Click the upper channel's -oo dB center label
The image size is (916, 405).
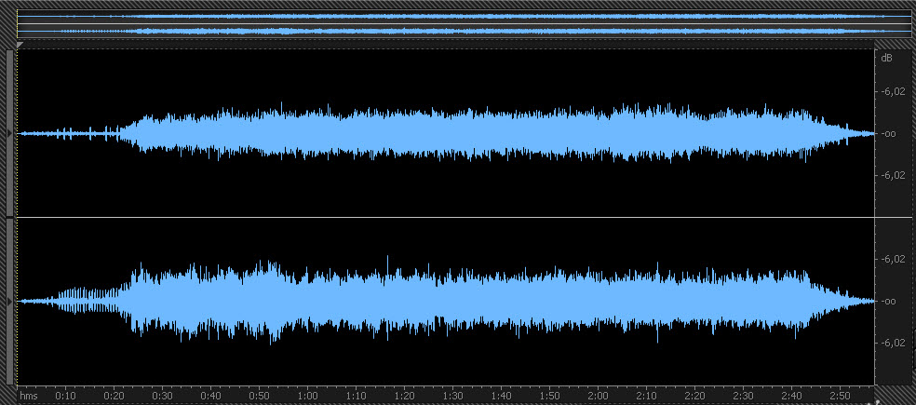point(889,134)
